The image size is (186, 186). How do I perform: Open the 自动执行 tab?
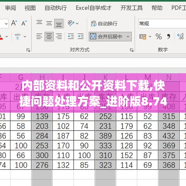(56, 8)
